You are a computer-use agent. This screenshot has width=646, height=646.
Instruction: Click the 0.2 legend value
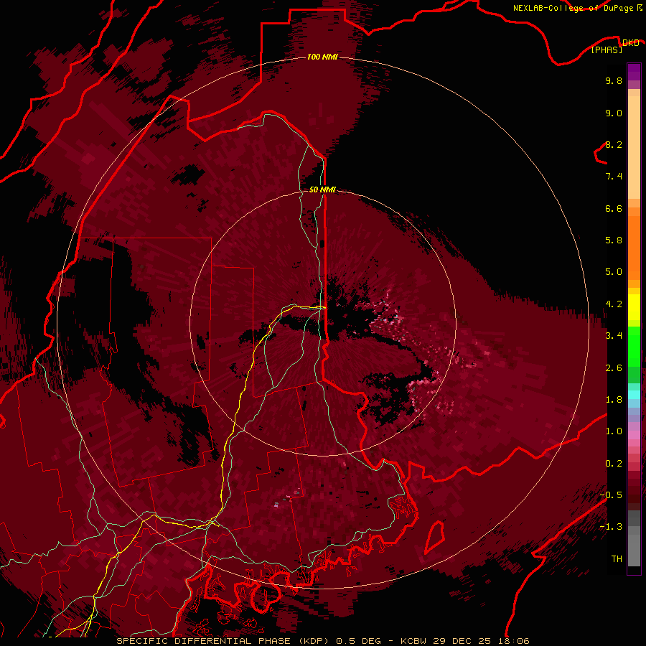coord(614,464)
